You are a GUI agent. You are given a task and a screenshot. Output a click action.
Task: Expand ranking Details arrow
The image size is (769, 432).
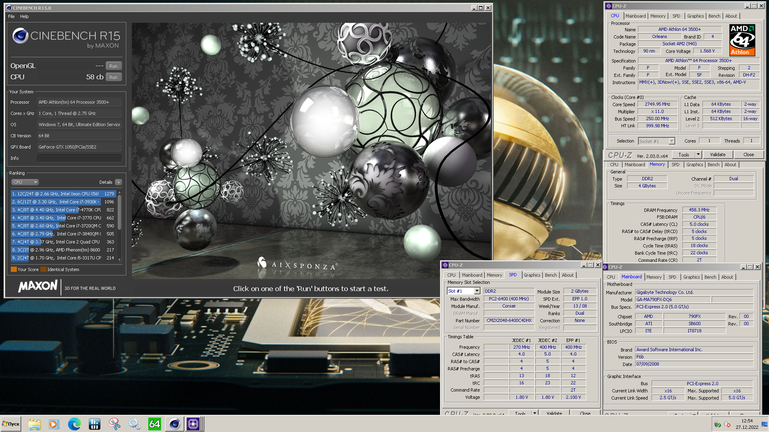(x=118, y=182)
